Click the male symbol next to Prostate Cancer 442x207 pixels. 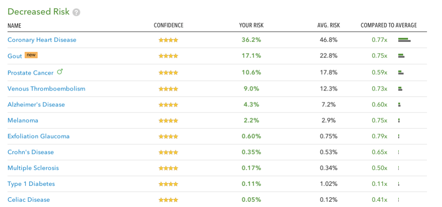point(60,72)
